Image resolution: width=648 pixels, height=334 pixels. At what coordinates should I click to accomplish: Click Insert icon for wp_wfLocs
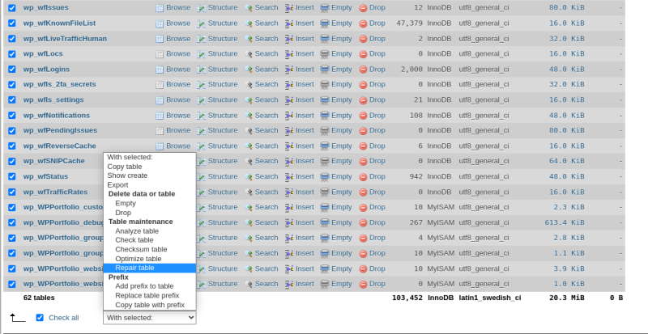[x=289, y=54]
